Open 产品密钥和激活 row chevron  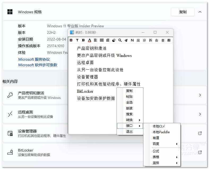(x=200, y=95)
